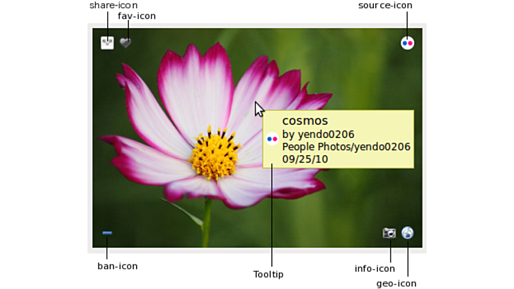514x289 pixels.
Task: Click the yellow center of the flower photo
Action: [x=213, y=154]
